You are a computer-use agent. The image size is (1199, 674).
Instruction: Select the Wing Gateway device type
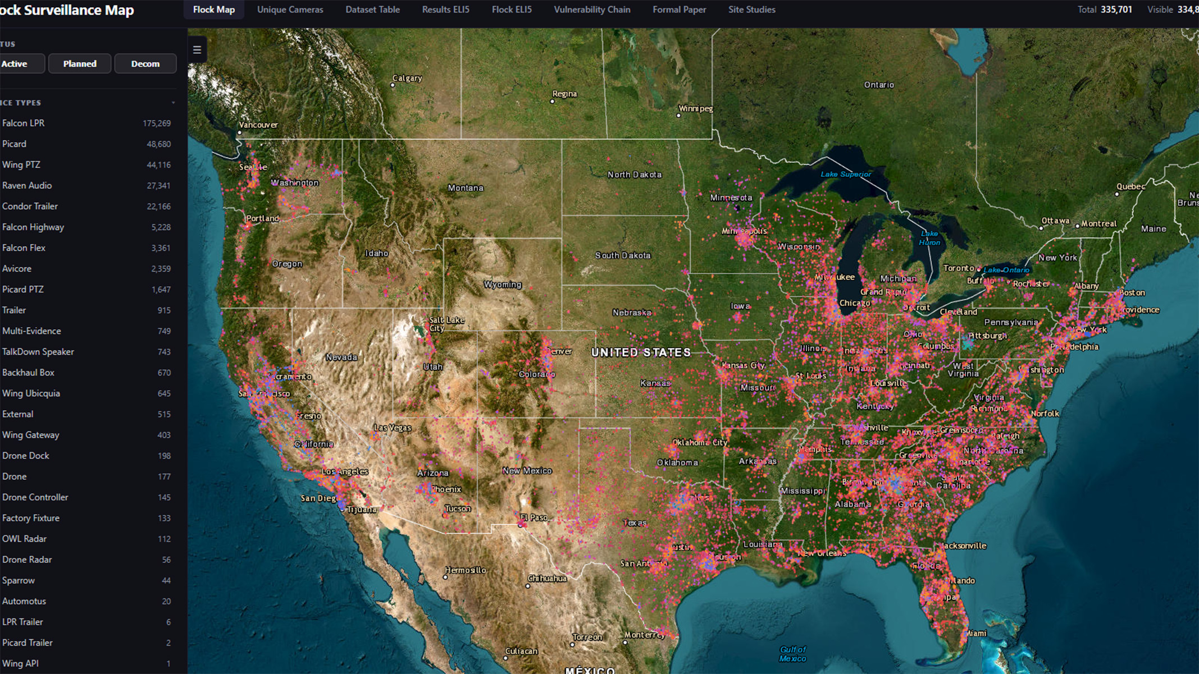point(87,434)
